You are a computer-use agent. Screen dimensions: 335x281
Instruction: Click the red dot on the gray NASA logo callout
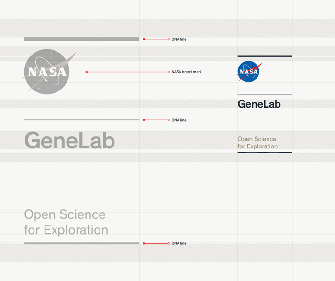[x=87, y=72]
